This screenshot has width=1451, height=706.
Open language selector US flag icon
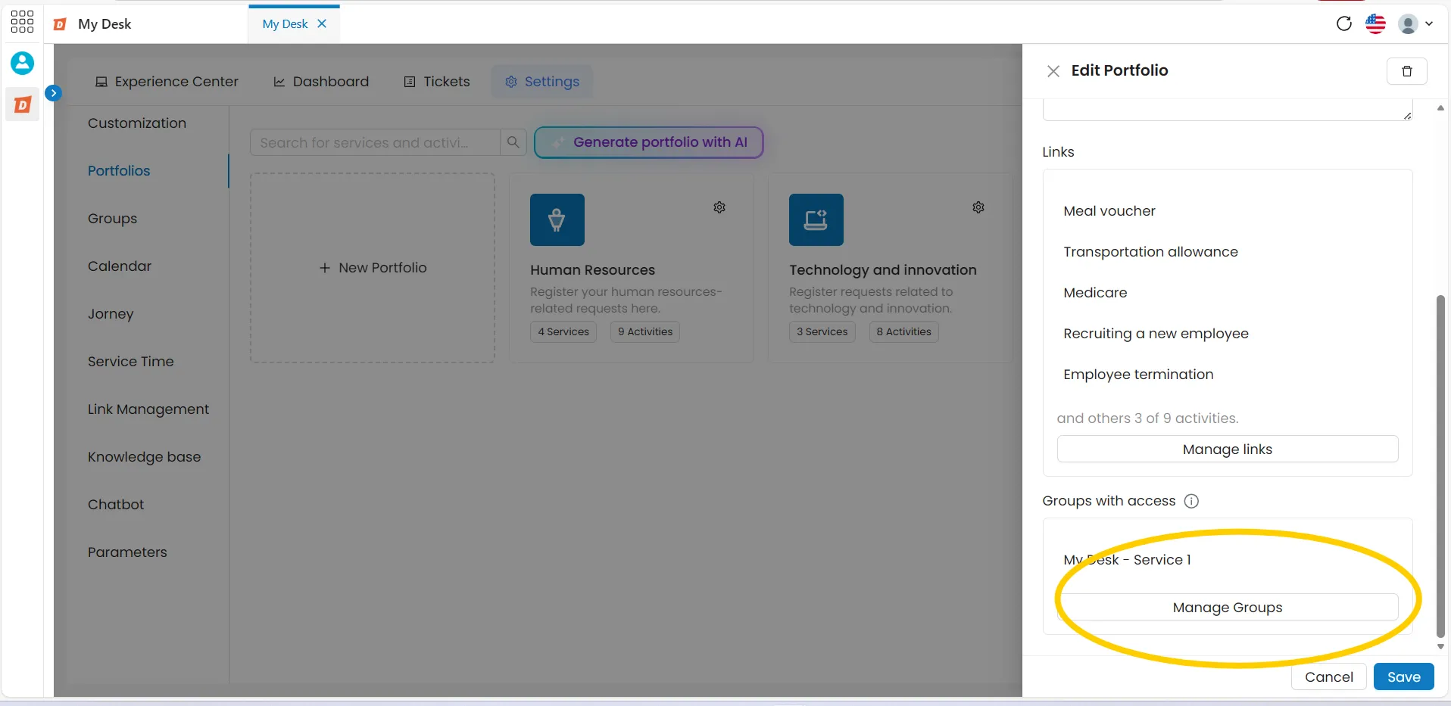pos(1375,23)
